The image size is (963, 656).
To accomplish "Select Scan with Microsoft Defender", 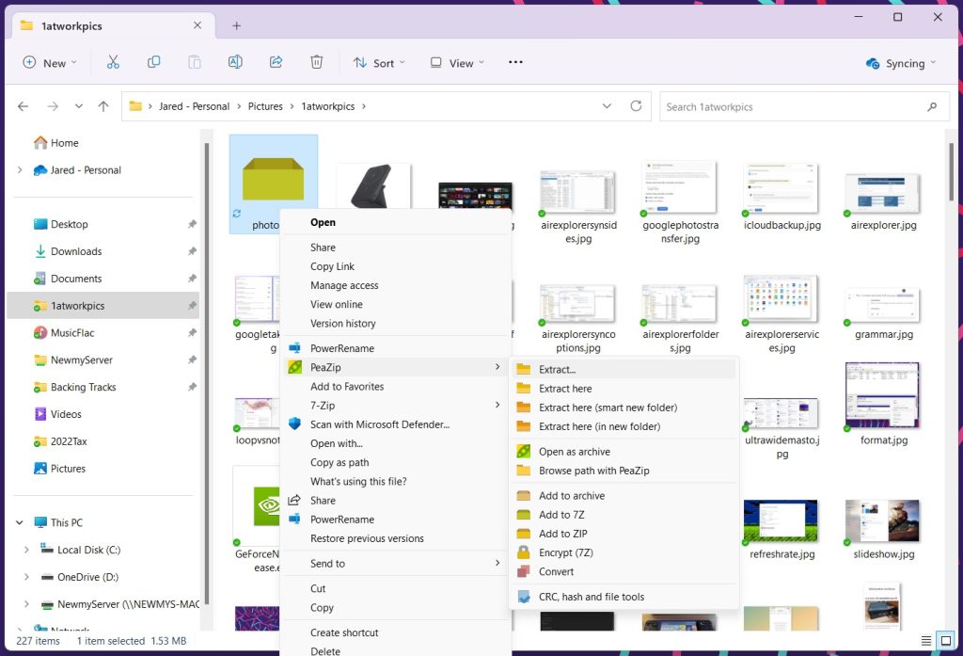I will coord(380,424).
